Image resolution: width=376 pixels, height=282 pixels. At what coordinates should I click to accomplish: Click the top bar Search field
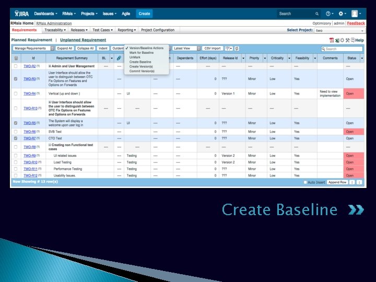click(299, 14)
